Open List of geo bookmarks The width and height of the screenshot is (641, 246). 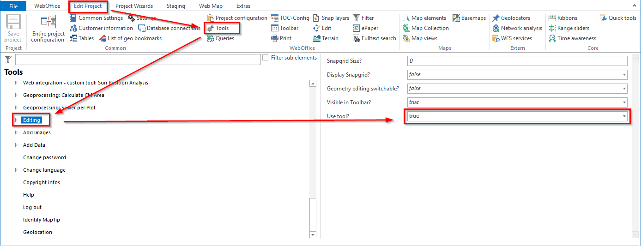[x=130, y=38]
